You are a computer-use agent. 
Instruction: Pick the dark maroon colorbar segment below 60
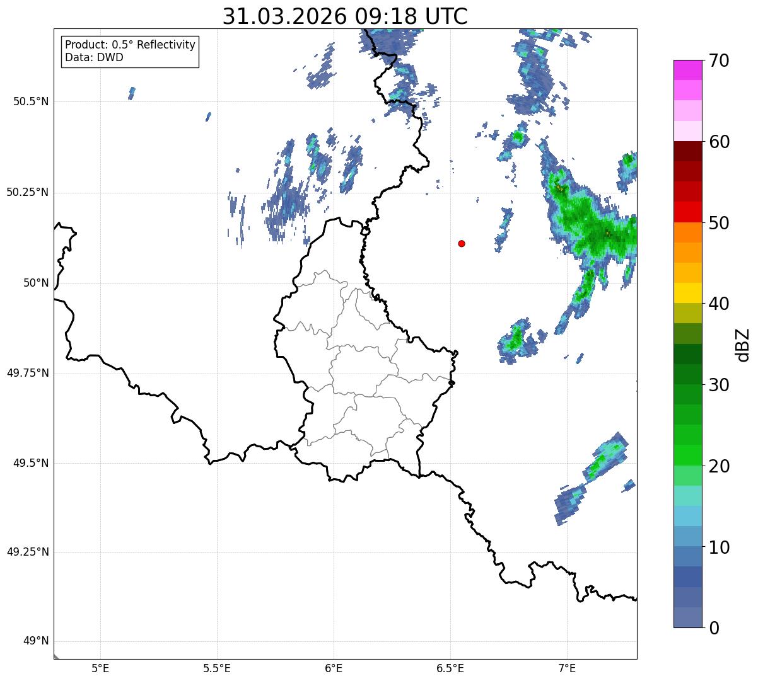pyautogui.click(x=687, y=151)
